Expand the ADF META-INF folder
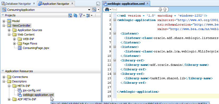219x104 pixels. [9, 99]
